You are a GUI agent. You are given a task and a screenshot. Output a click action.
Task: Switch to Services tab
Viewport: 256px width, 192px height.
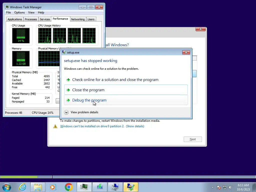click(x=45, y=19)
